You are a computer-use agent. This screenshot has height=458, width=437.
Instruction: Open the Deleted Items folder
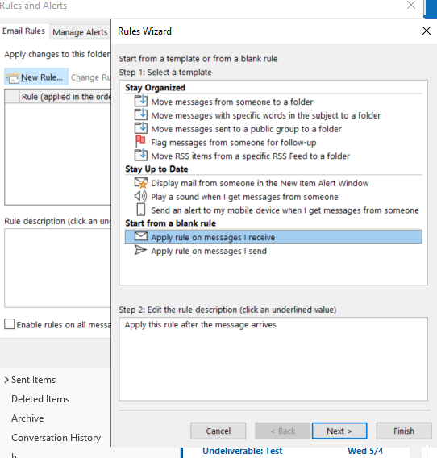40,399
